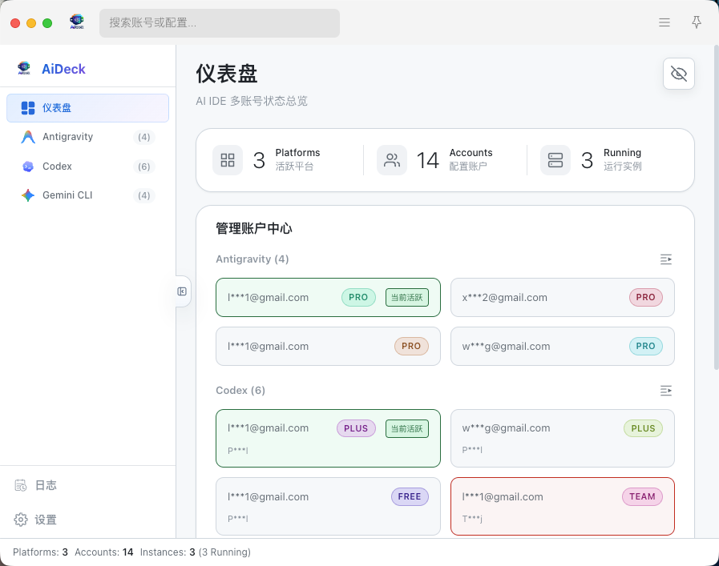Screen dimensions: 719x566
Task: Click the Platforms grid icon
Action: pos(228,160)
